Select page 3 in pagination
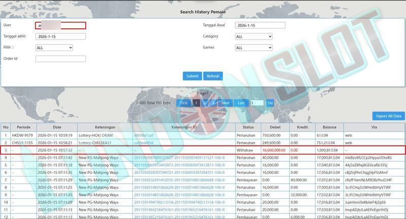The height and width of the screenshot is (219, 406). click(x=213, y=103)
